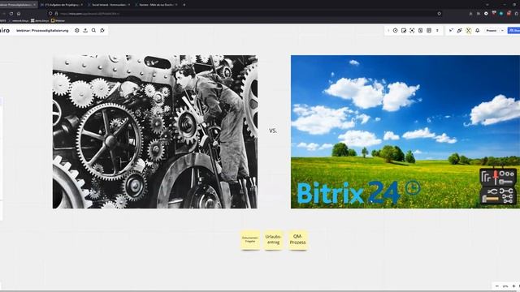Click the icon right of the search magnifier
The width and height of the screenshot is (520, 292).
102,31
